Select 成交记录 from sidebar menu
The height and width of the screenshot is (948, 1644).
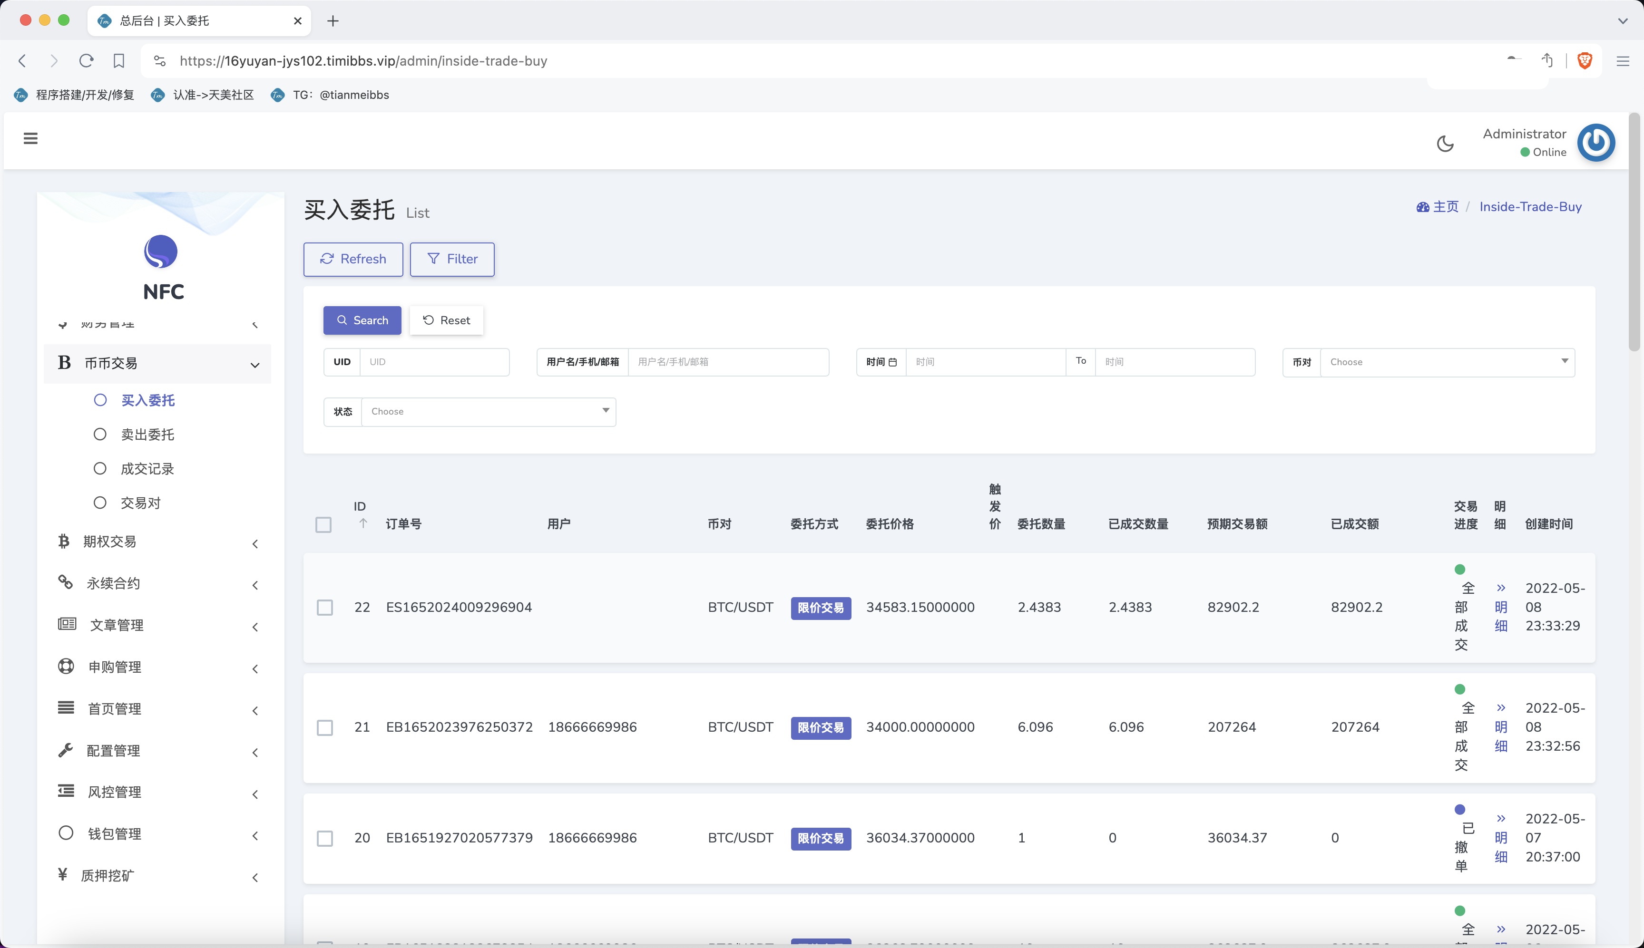pos(147,468)
